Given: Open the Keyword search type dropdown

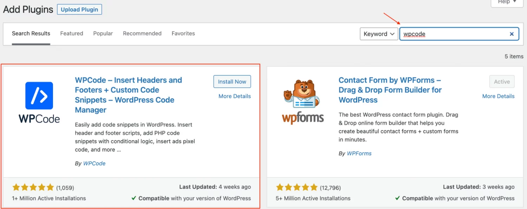Looking at the screenshot, I should [x=379, y=34].
